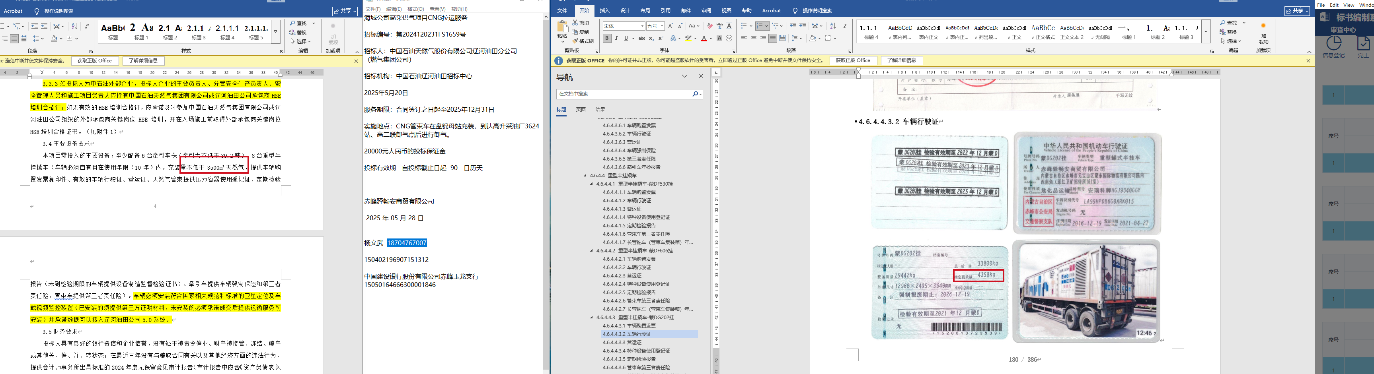Click 了解详细信息 button in right Word
Image resolution: width=1374 pixels, height=374 pixels.
(901, 61)
